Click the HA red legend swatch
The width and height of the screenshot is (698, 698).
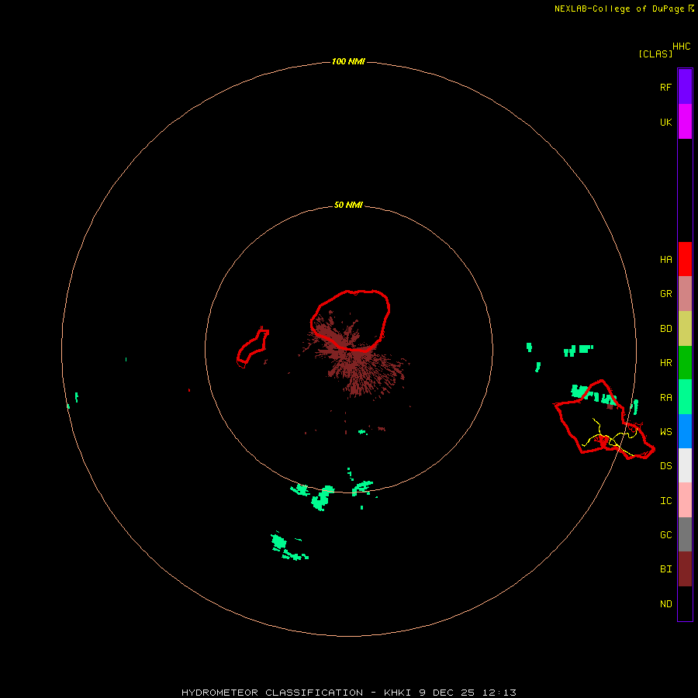click(685, 259)
